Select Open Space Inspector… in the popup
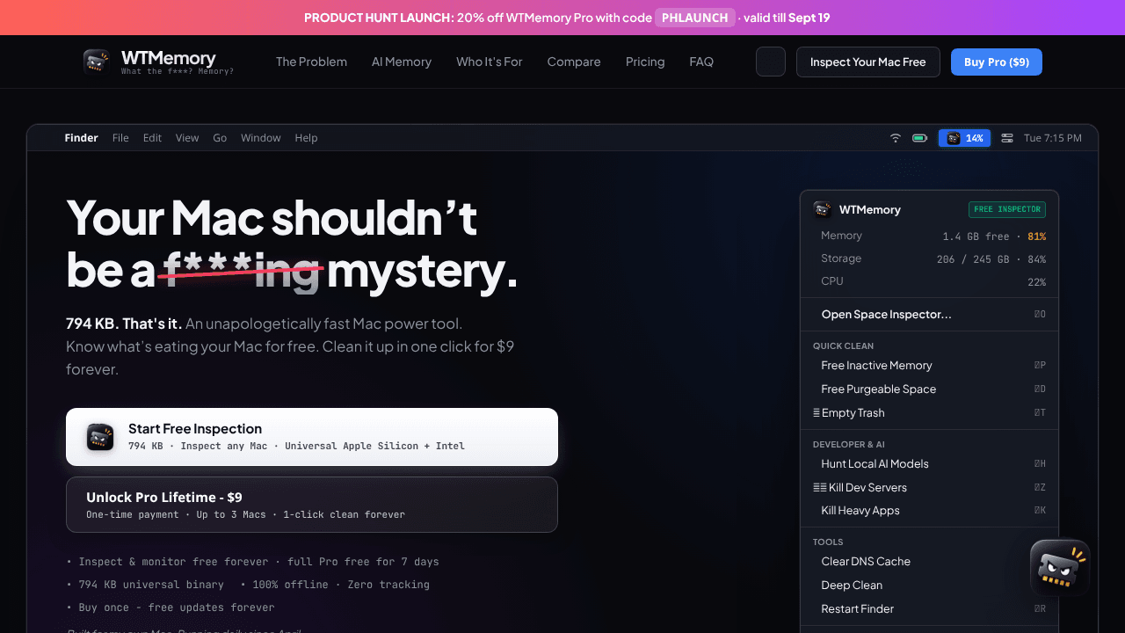This screenshot has height=633, width=1125. pos(930,315)
